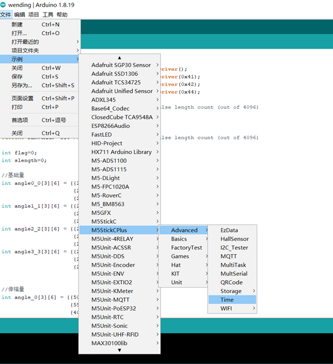Viewport: 333px width, 364px height.
Task: Open M5-DLight examples submenu
Action: pos(120,178)
